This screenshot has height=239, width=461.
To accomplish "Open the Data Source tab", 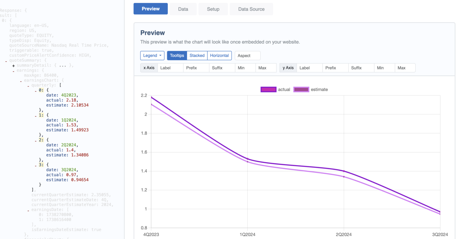I will click(251, 9).
